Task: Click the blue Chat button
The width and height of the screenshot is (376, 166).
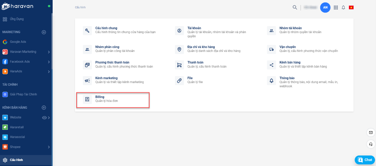Action: (x=365, y=160)
